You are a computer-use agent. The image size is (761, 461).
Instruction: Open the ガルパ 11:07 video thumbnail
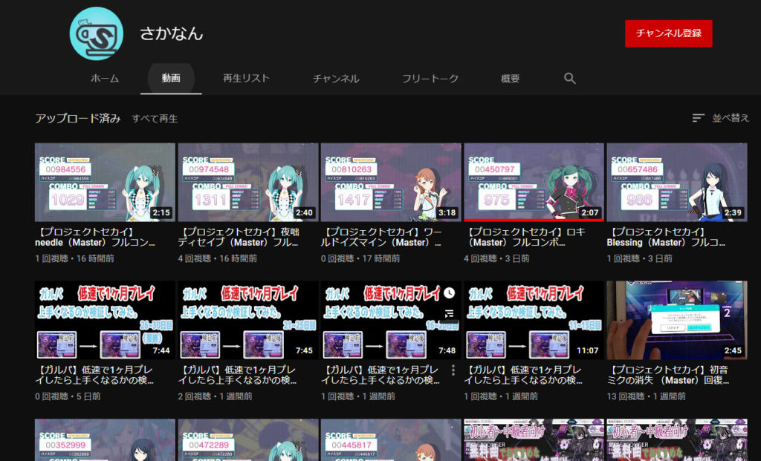coord(534,320)
